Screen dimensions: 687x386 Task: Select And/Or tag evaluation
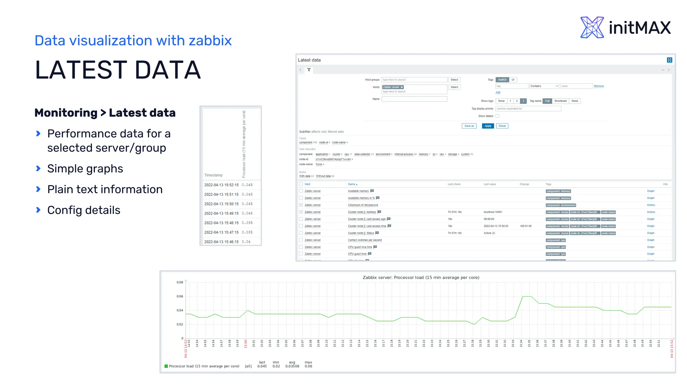(502, 80)
